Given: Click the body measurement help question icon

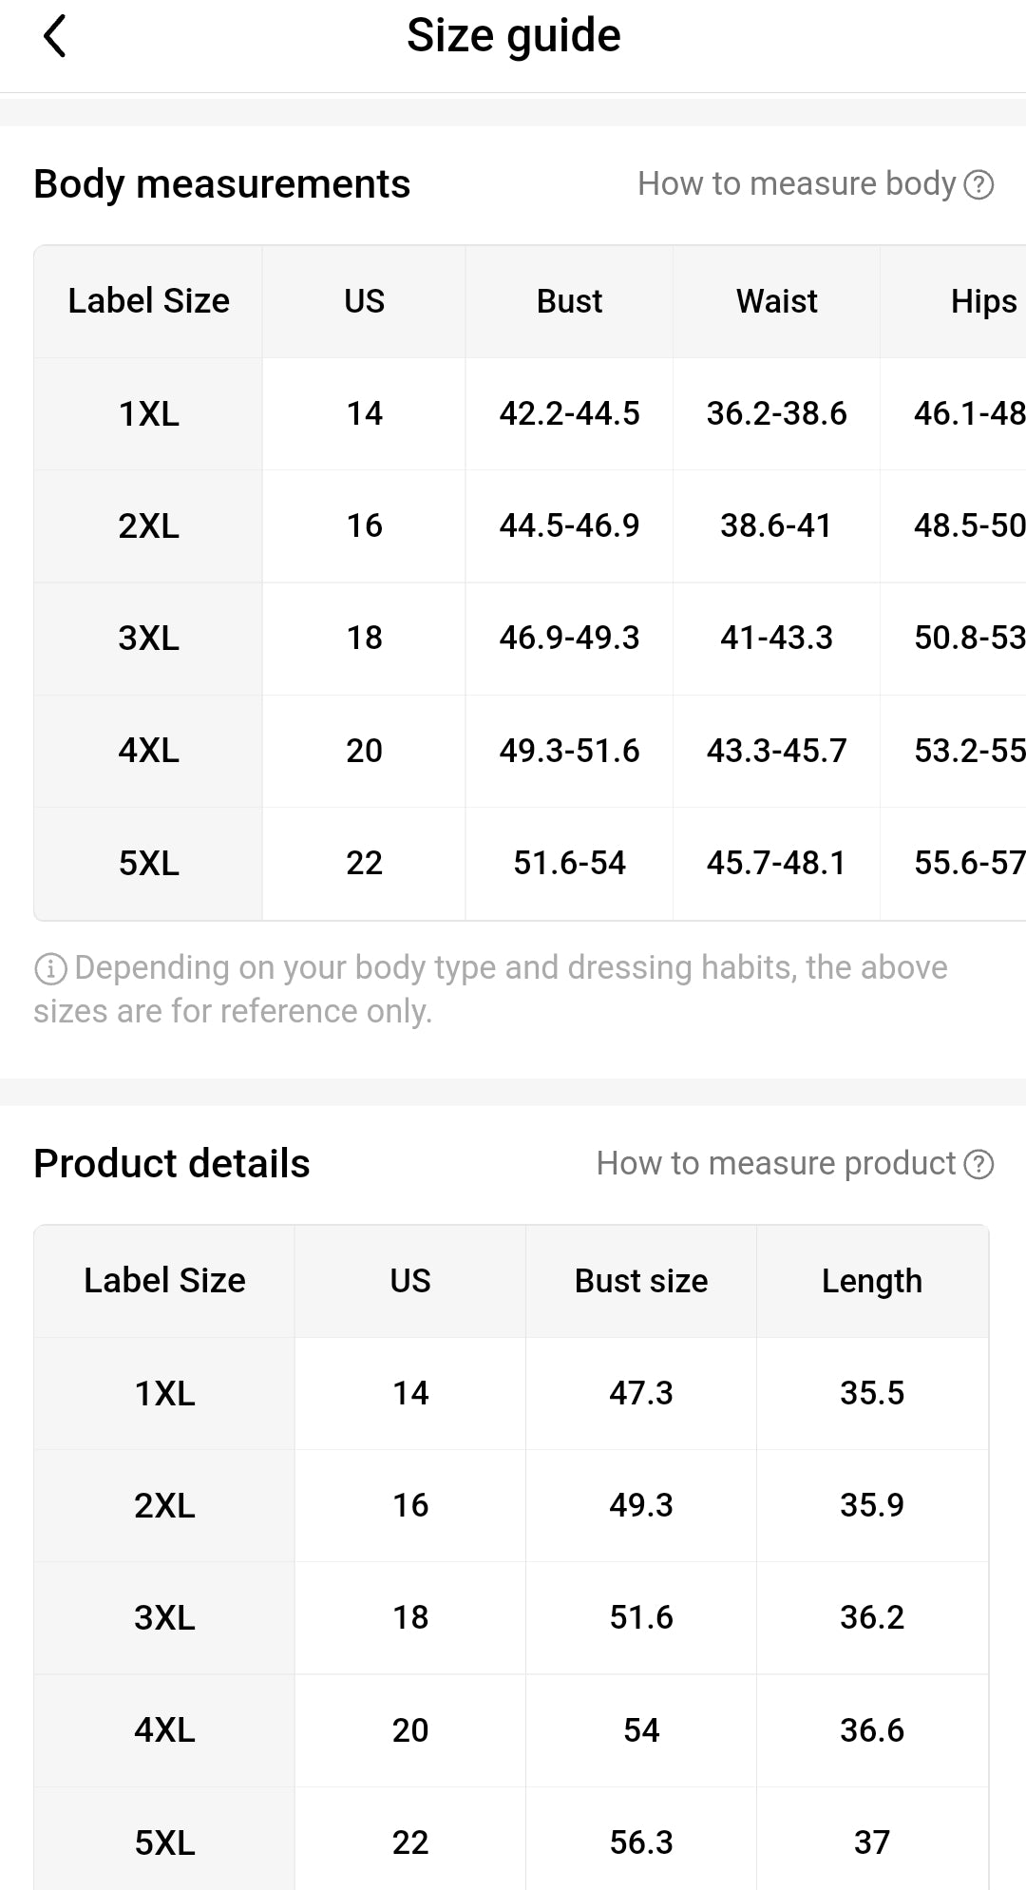Looking at the screenshot, I should 978,184.
